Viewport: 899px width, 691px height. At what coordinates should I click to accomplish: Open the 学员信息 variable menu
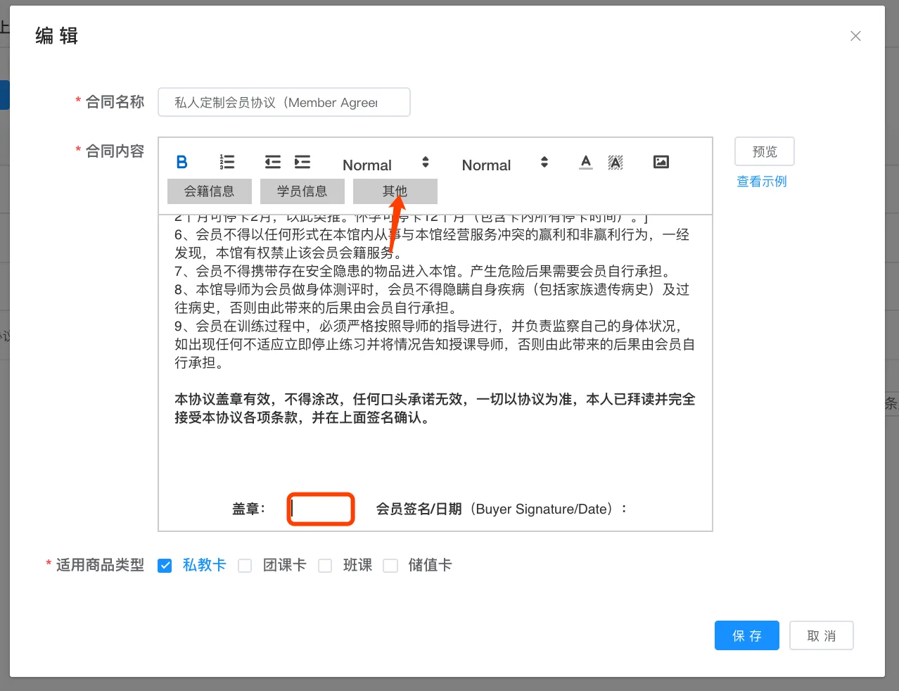(x=302, y=191)
